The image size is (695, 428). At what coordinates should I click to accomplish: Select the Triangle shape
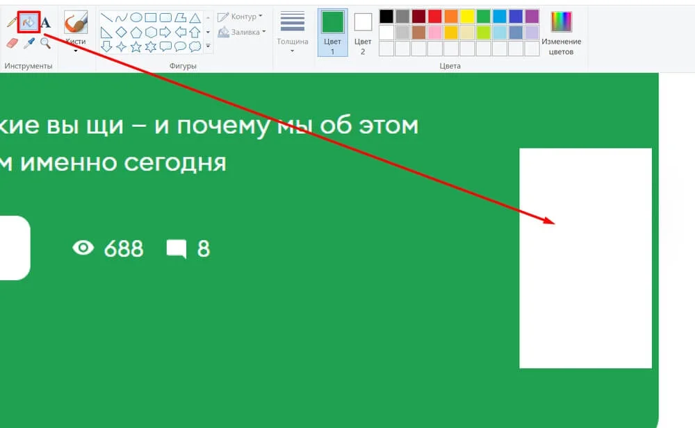[x=195, y=18]
